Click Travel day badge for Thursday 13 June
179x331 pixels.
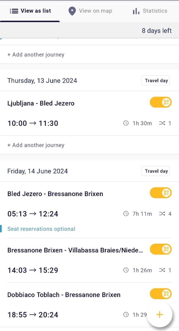[156, 81]
